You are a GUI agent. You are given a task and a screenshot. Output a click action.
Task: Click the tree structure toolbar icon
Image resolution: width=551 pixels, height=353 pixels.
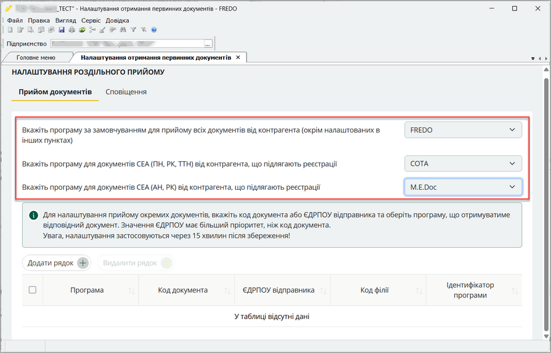(x=92, y=30)
